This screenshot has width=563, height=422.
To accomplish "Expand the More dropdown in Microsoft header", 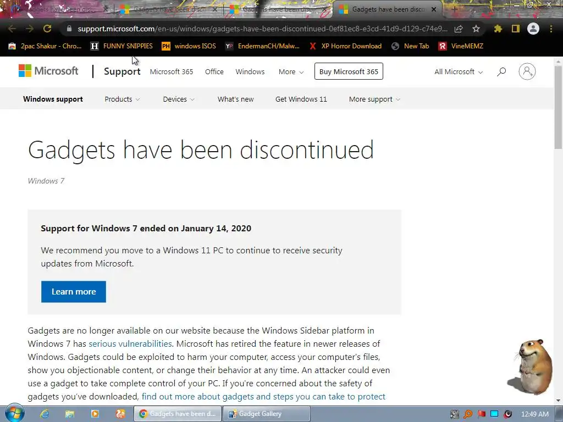I will [291, 72].
